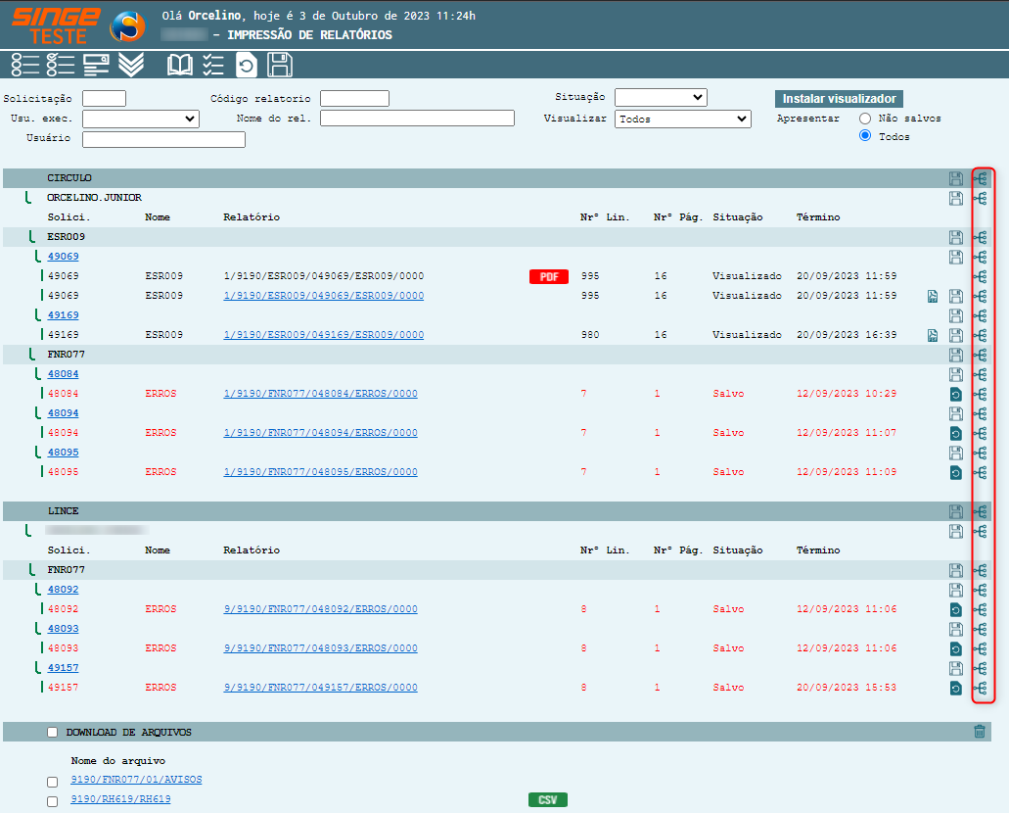Viewport: 1009px width, 813px height.
Task: Click restore icon on 048084 ERROS row
Action: (955, 395)
